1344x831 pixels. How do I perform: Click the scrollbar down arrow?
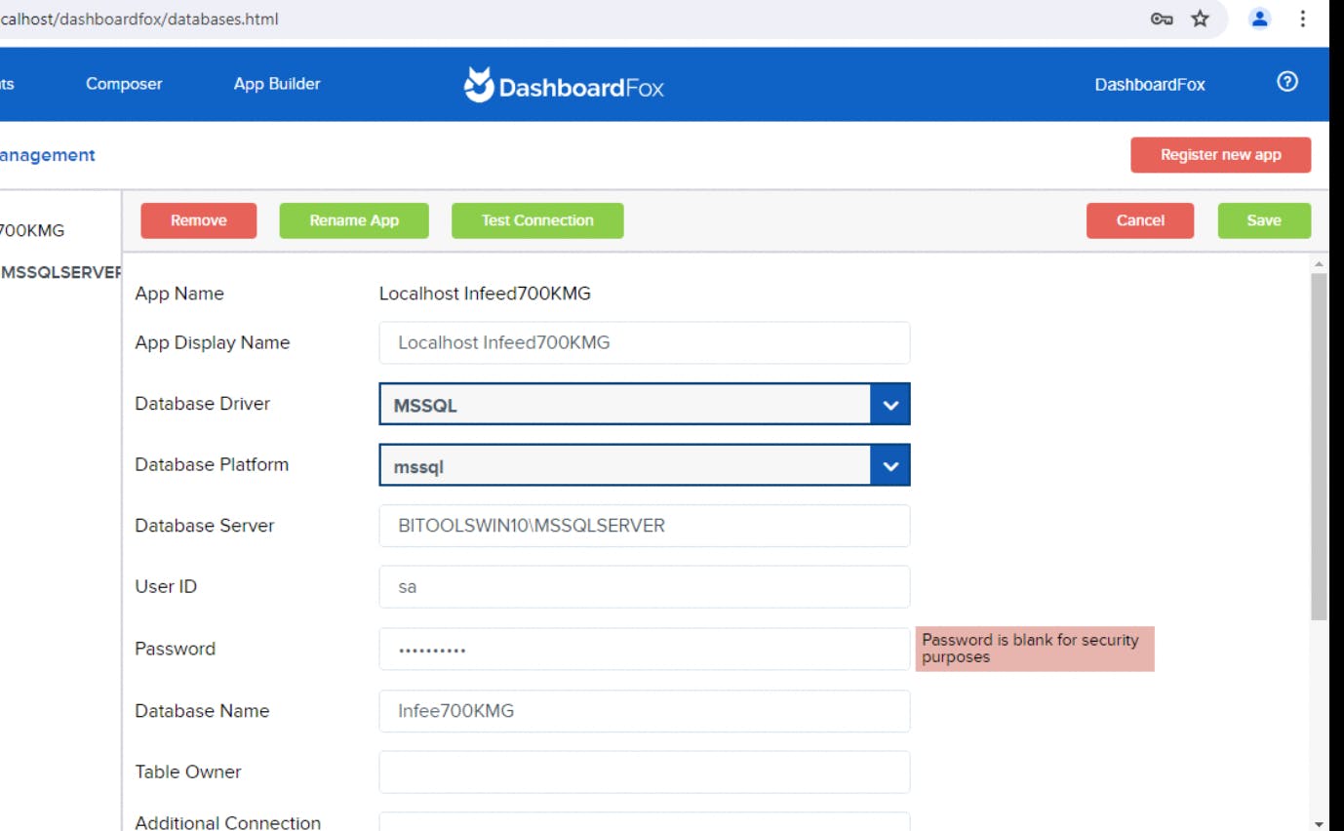click(x=1319, y=823)
